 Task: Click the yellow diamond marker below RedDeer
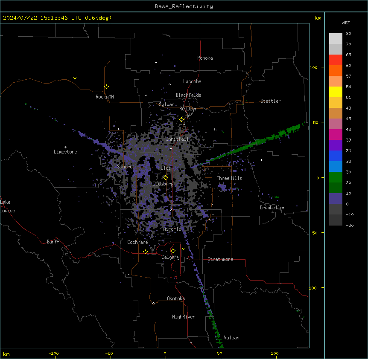[182, 120]
